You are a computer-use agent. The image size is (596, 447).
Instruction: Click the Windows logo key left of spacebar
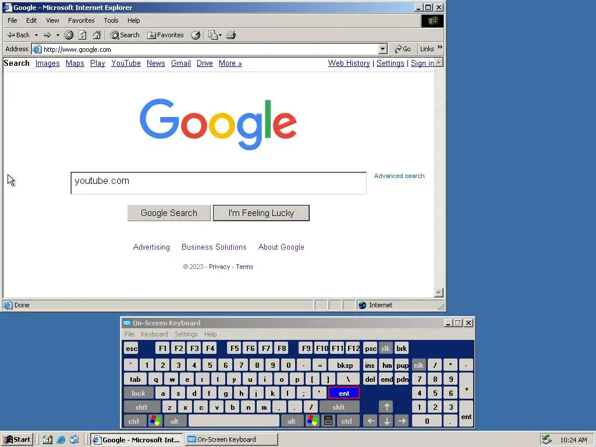[155, 421]
